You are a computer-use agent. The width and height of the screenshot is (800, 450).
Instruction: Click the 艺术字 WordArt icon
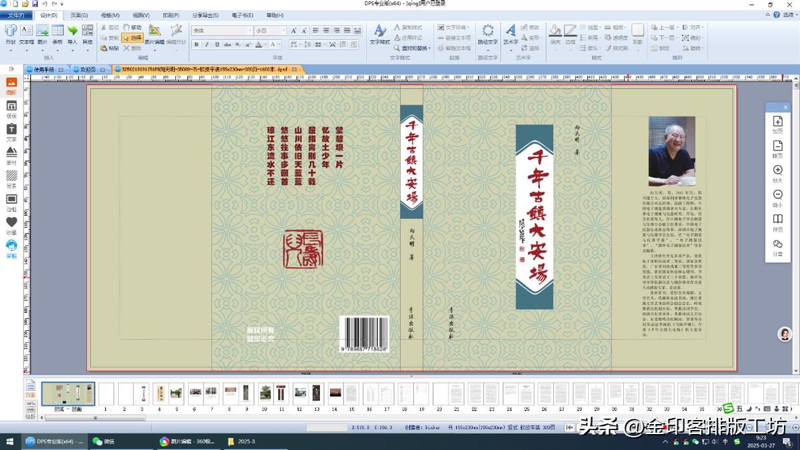[x=510, y=31]
